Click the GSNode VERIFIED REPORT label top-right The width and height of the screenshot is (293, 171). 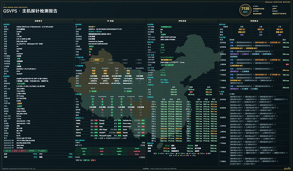pos(278,2)
